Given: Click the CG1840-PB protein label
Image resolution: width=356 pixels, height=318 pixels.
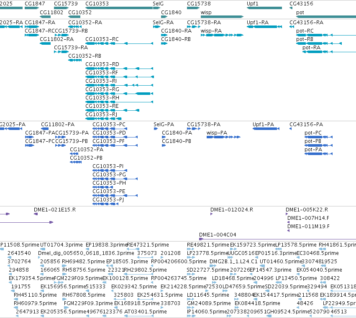Looking at the screenshot, I should point(177,141).
